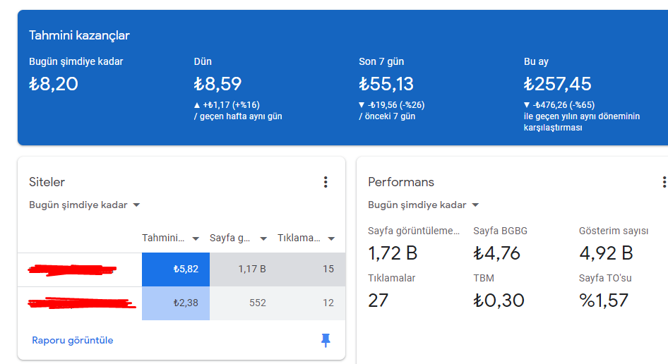
Task: Click the Tahmini kazançlar heading
Action: [79, 35]
